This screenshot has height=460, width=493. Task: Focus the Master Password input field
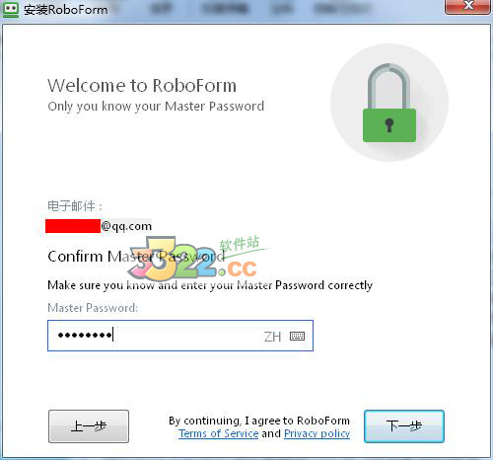(x=180, y=336)
